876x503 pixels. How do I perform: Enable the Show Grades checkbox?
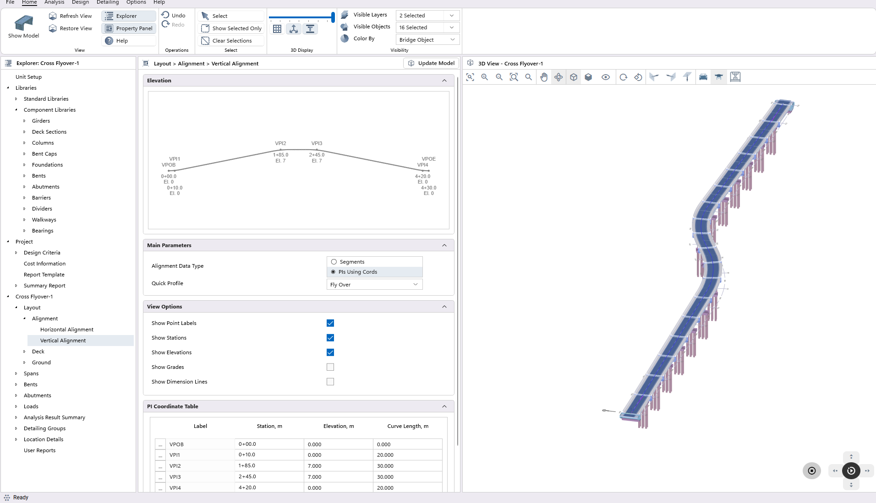click(x=330, y=367)
